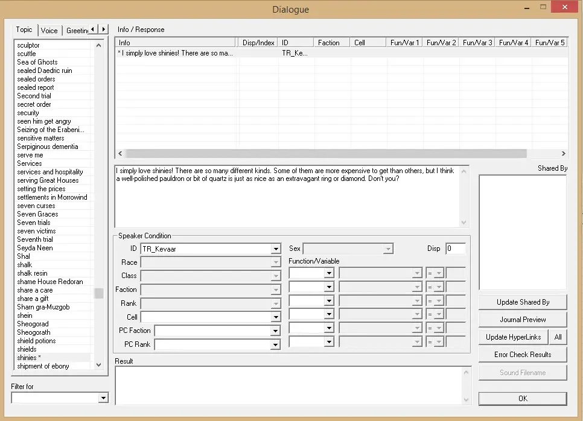Viewport: 583px width, 421px height.
Task: Expand the Filter for dropdown
Action: (103, 398)
